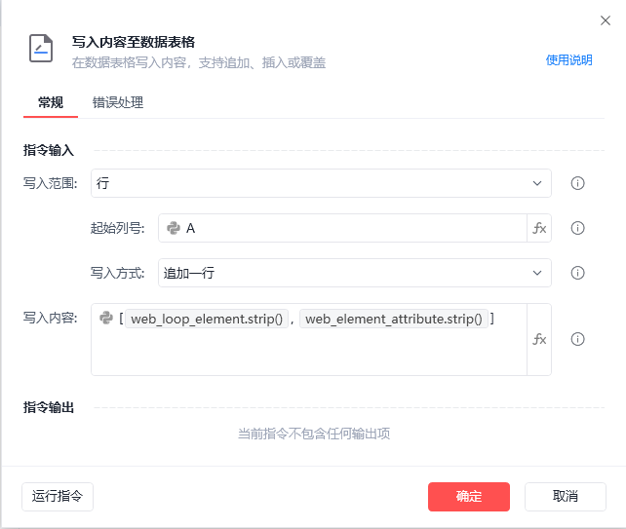Click the Python icon in 起始列号 field
Screen dimensions: 626x529
coord(174,228)
